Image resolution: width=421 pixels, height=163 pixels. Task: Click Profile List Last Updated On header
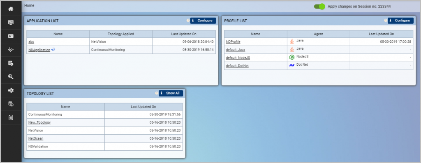click(382, 34)
